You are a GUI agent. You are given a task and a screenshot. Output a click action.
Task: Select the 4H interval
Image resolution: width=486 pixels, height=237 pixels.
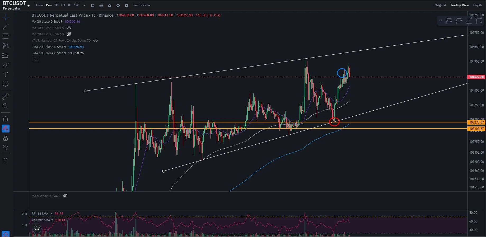(x=63, y=5)
